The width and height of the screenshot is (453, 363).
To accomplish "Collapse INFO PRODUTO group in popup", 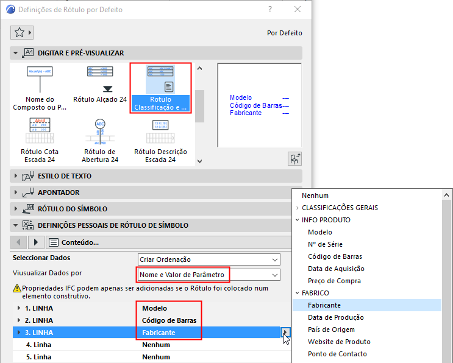I will pos(298,220).
